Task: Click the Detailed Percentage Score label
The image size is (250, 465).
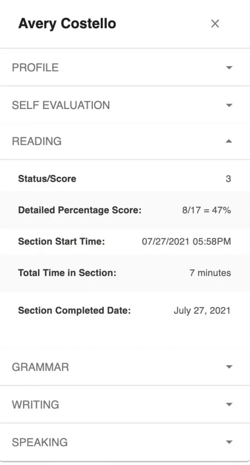Action: (80, 210)
